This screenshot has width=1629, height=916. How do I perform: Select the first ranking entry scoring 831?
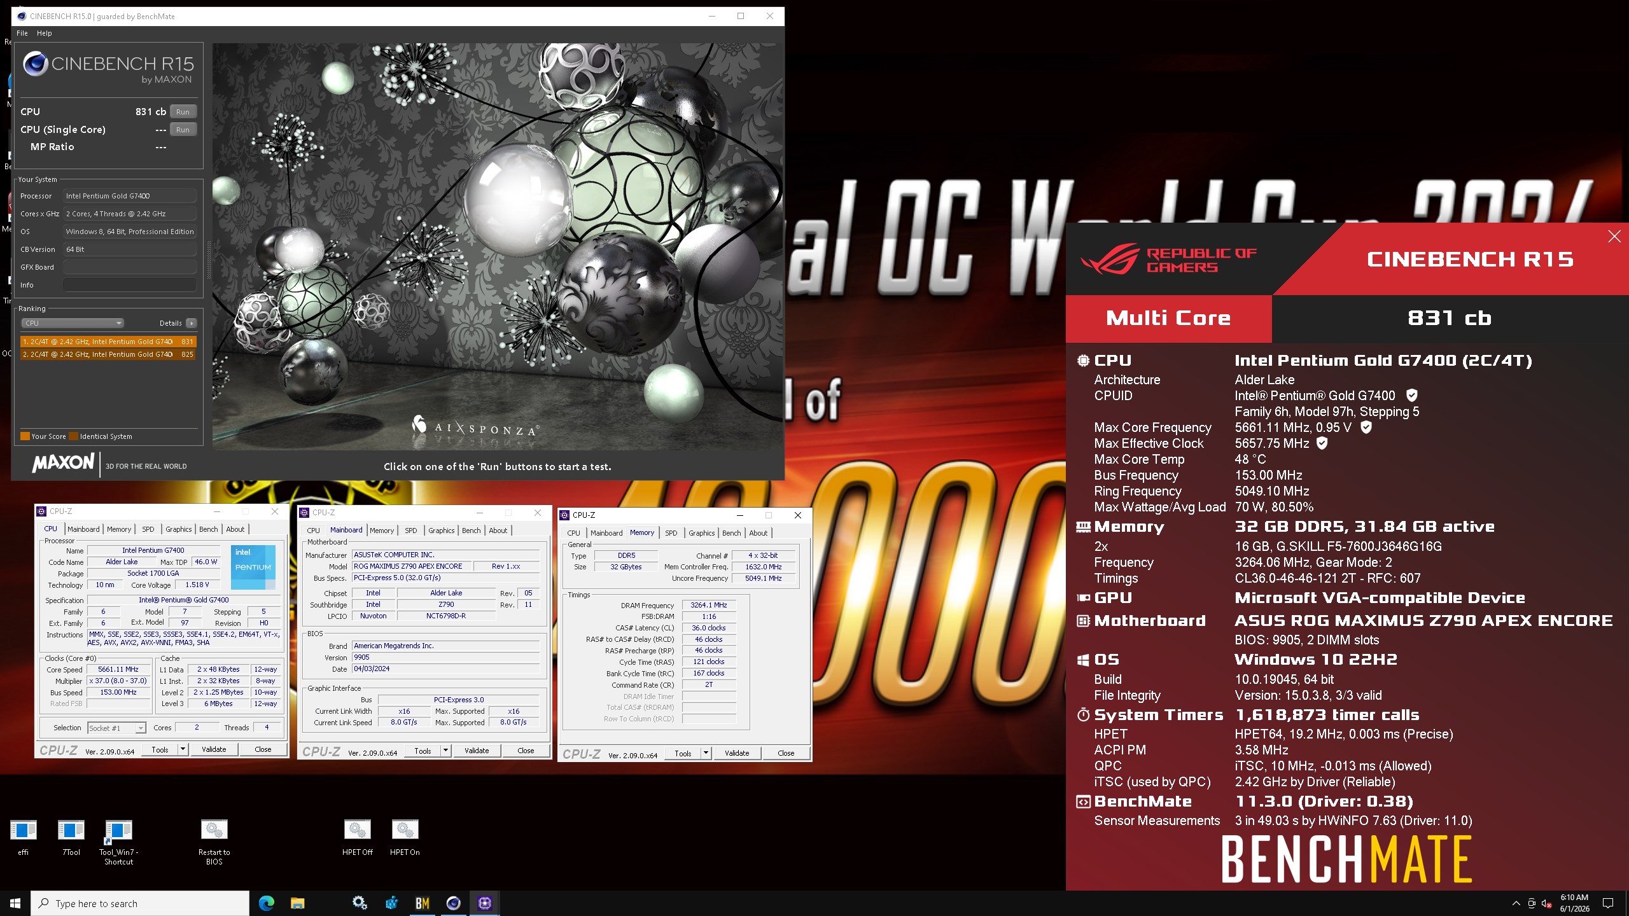click(108, 342)
